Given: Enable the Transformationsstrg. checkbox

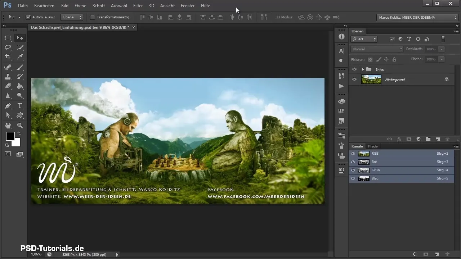Looking at the screenshot, I should click(93, 17).
